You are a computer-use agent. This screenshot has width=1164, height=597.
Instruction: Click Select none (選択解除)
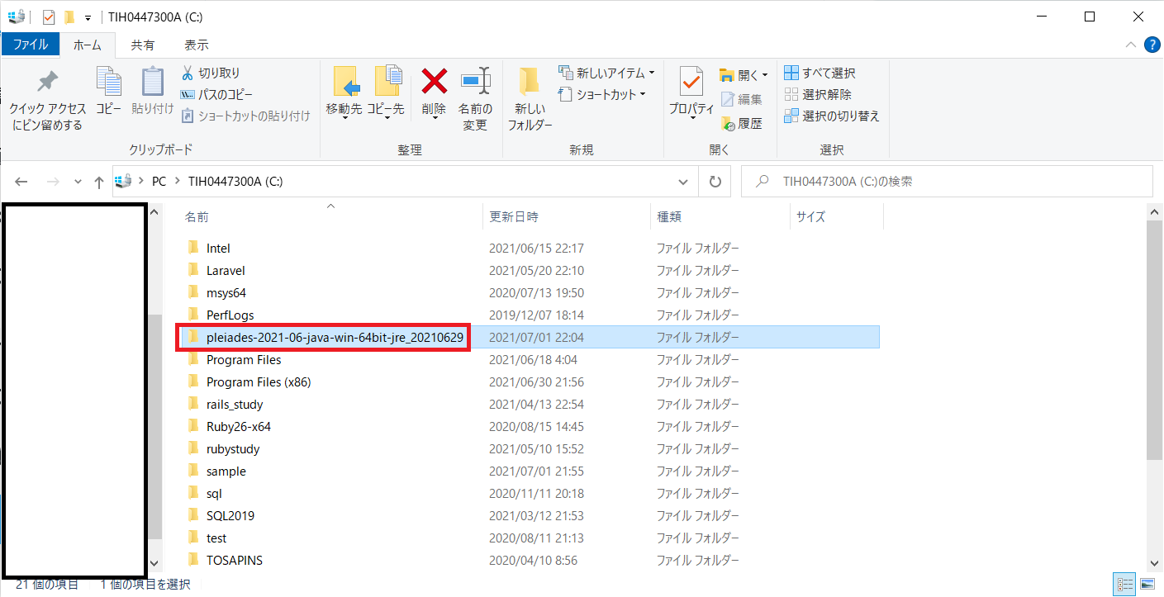click(x=817, y=95)
